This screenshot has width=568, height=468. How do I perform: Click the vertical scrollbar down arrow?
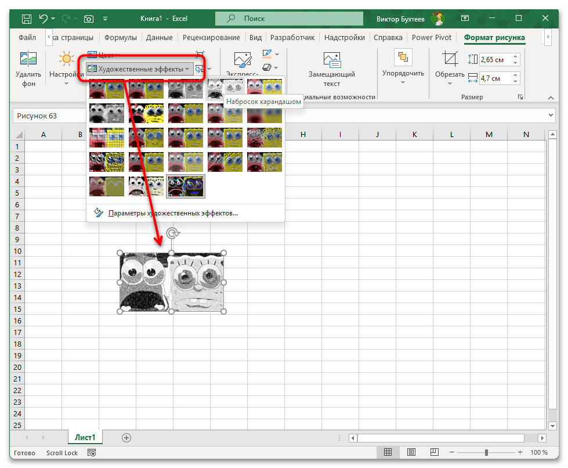click(552, 426)
